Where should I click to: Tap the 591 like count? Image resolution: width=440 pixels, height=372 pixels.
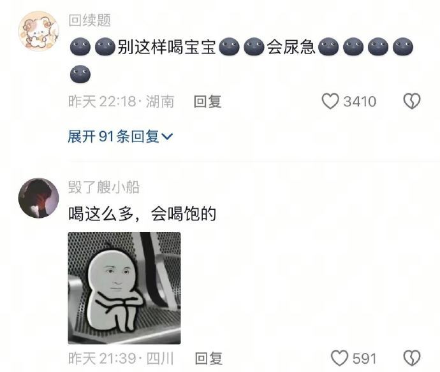364,358
